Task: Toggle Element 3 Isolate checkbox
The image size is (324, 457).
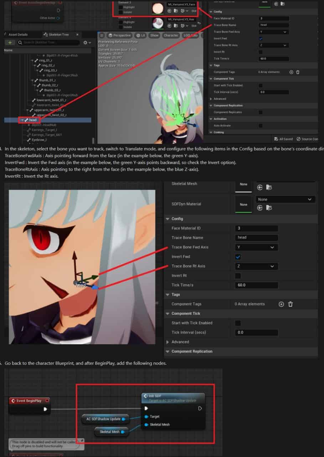Action: 120,12
